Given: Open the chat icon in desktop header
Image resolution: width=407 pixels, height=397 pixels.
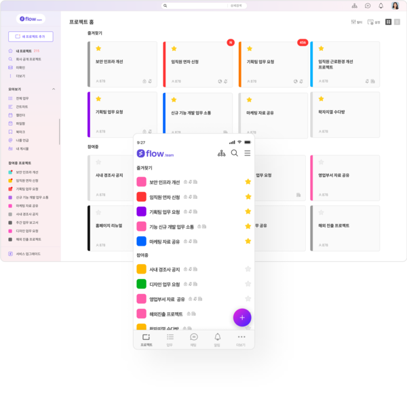Looking at the screenshot, I should [368, 5].
